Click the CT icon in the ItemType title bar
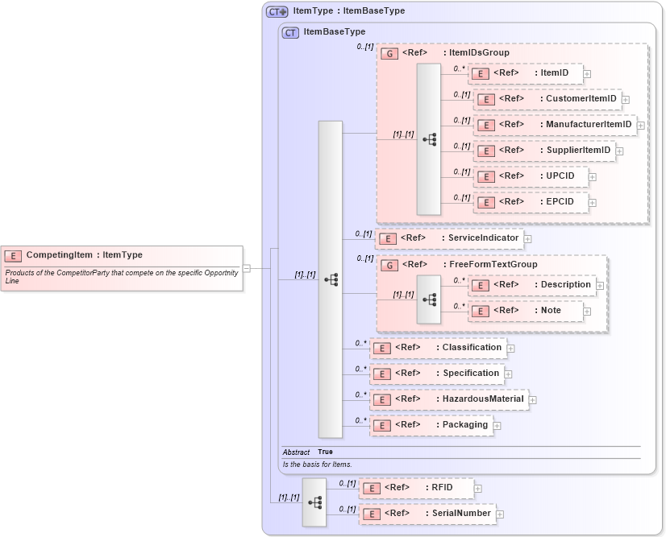 coord(276,10)
